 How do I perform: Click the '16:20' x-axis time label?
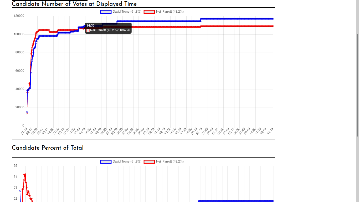point(88,131)
